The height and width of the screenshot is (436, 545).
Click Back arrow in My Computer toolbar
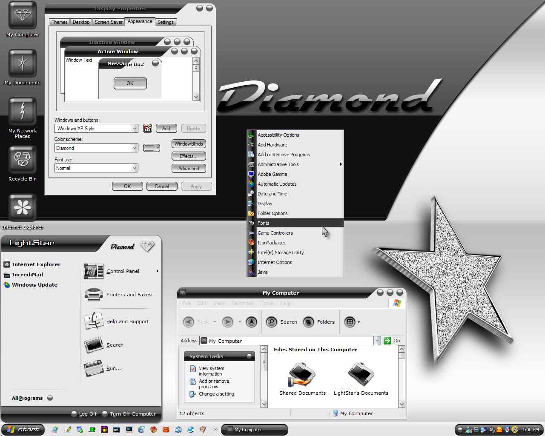point(189,322)
